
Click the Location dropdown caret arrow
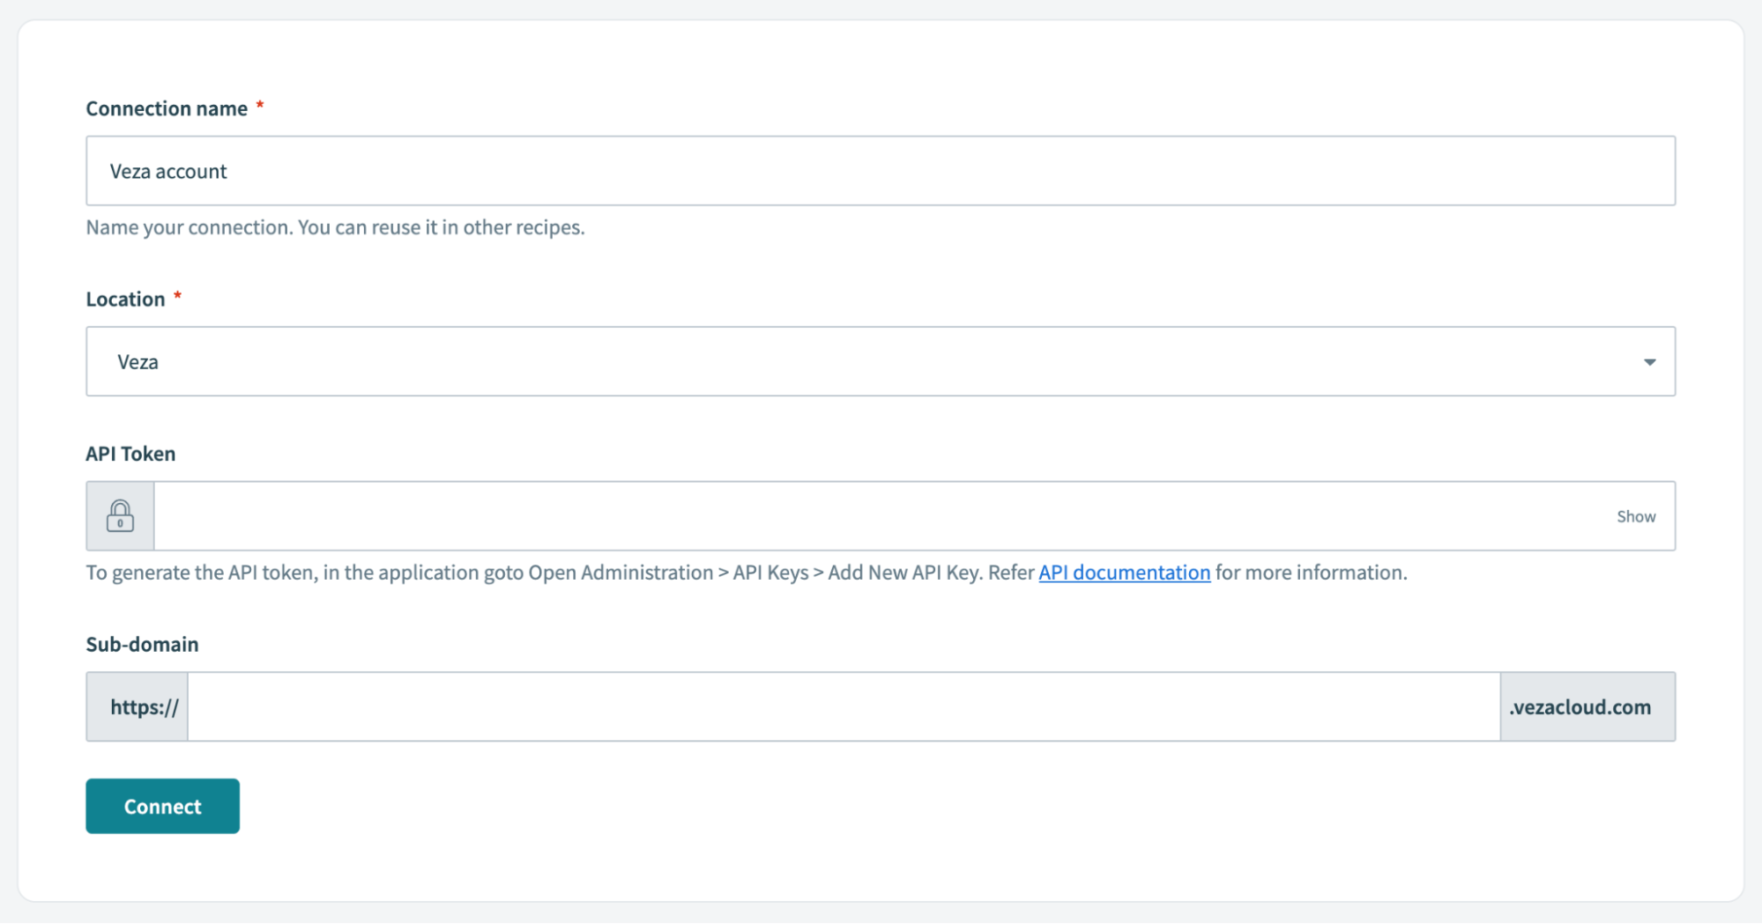1648,362
